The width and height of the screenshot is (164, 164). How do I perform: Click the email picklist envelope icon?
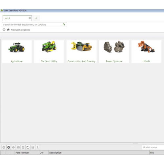[18, 147]
